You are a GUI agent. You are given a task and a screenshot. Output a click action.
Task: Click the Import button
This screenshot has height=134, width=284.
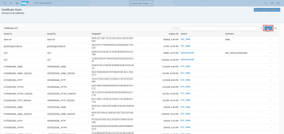(x=268, y=28)
